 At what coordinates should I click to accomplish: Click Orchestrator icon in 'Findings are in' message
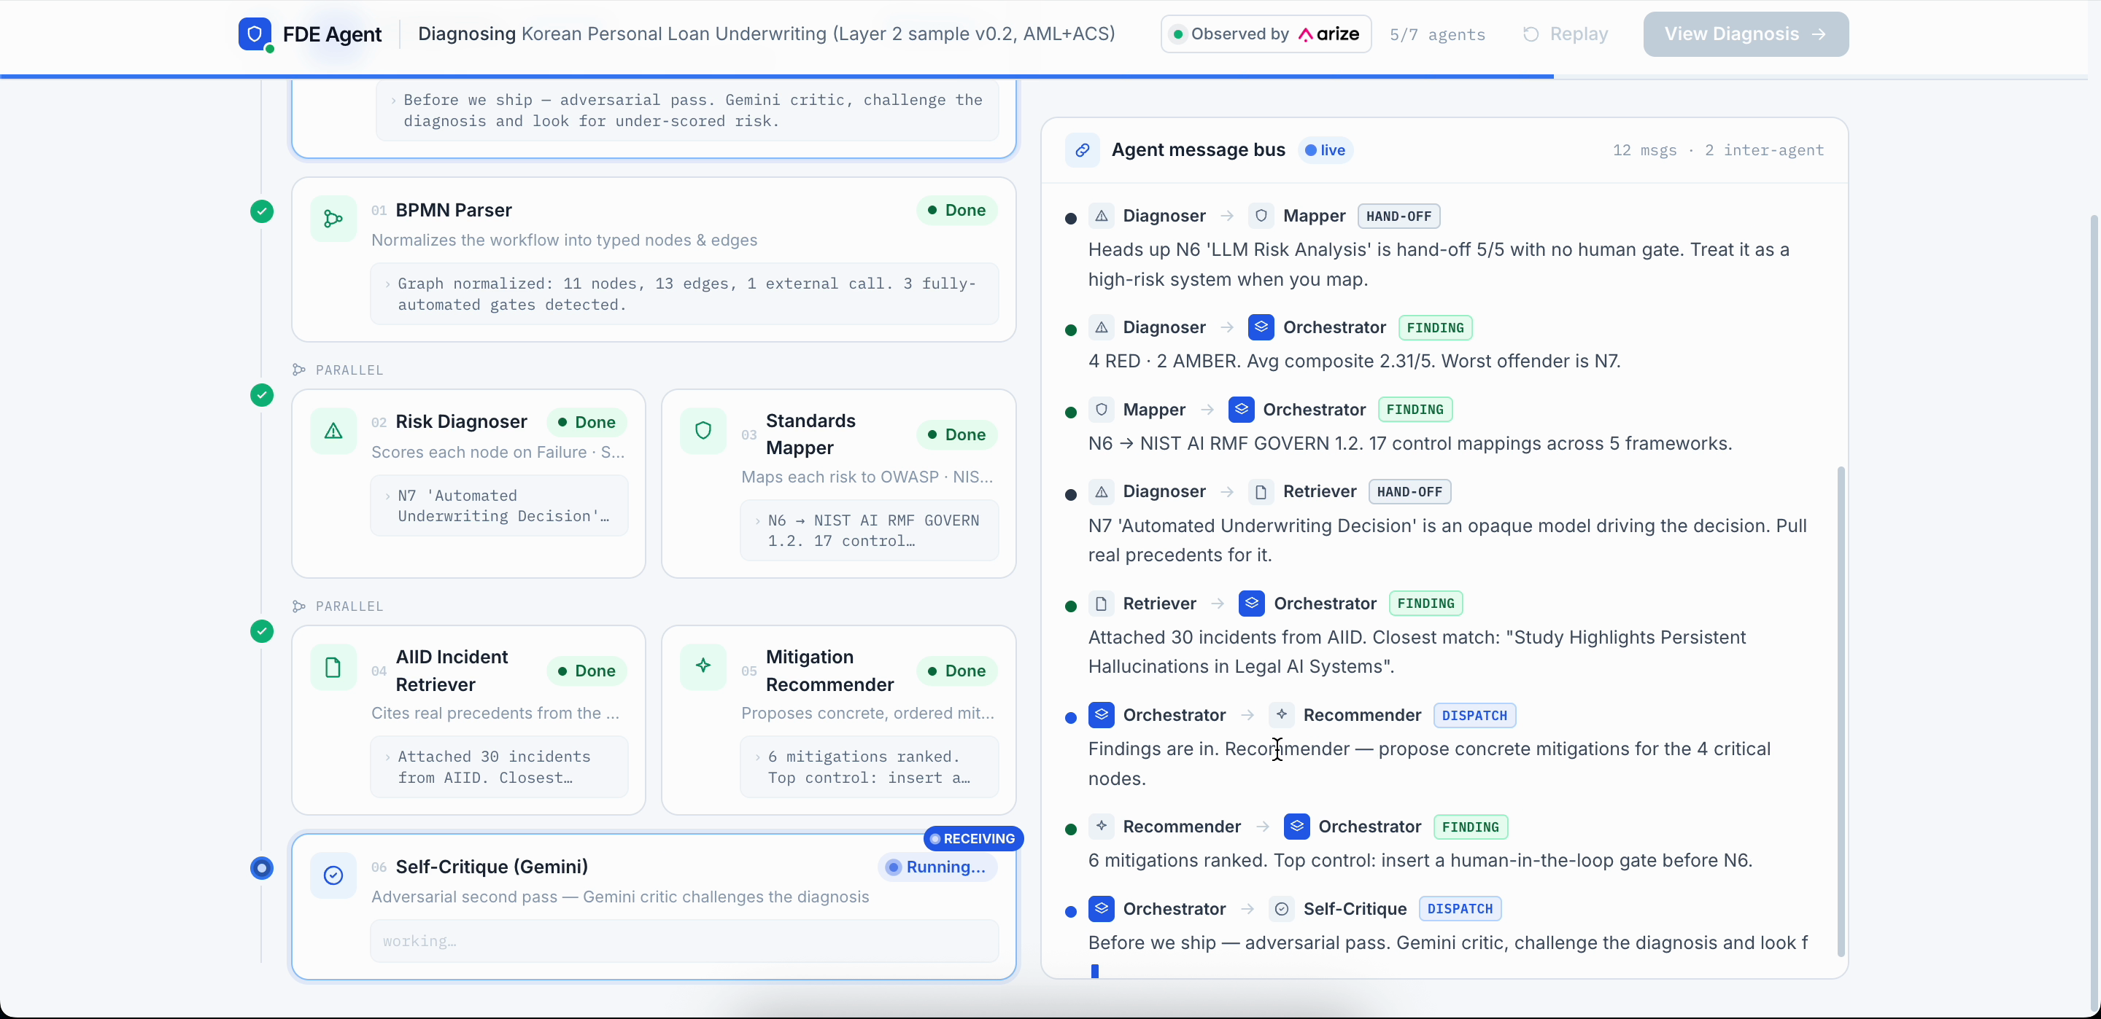click(x=1101, y=715)
